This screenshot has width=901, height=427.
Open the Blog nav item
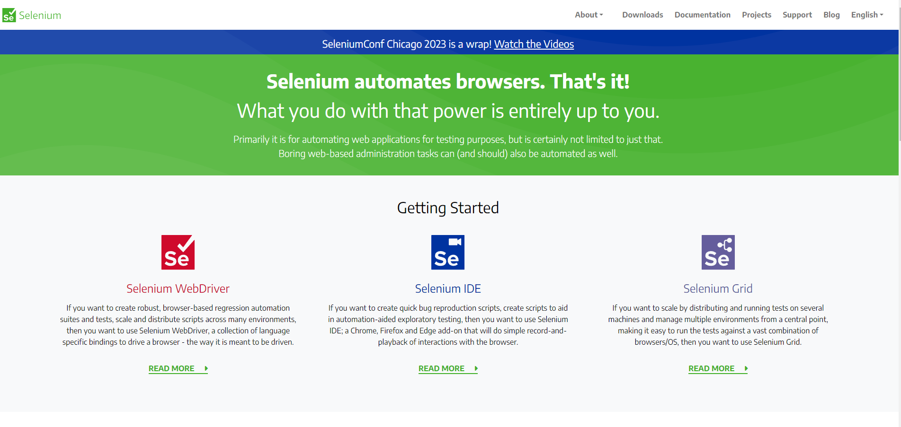point(831,15)
